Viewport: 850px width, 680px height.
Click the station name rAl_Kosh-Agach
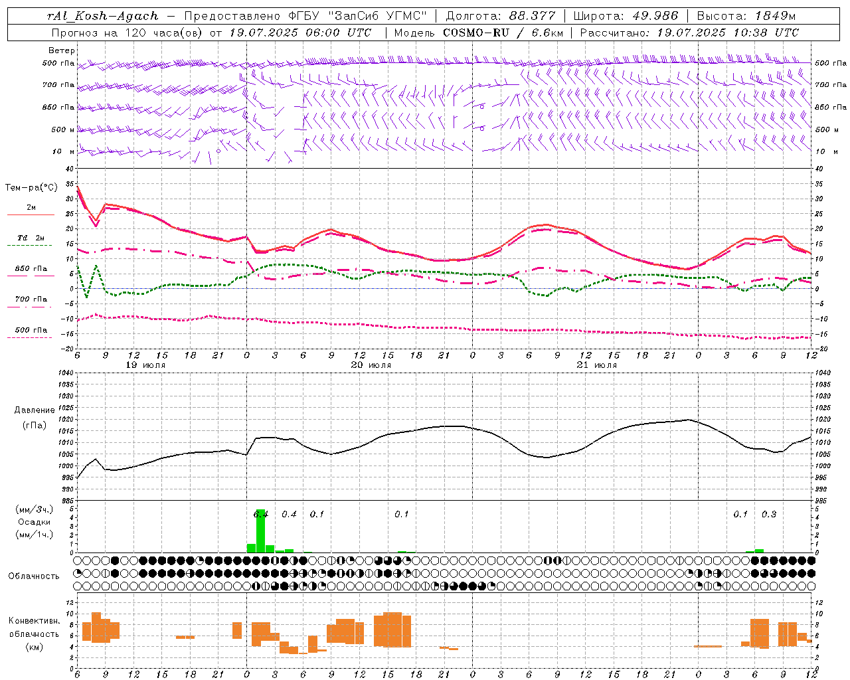[x=103, y=16]
